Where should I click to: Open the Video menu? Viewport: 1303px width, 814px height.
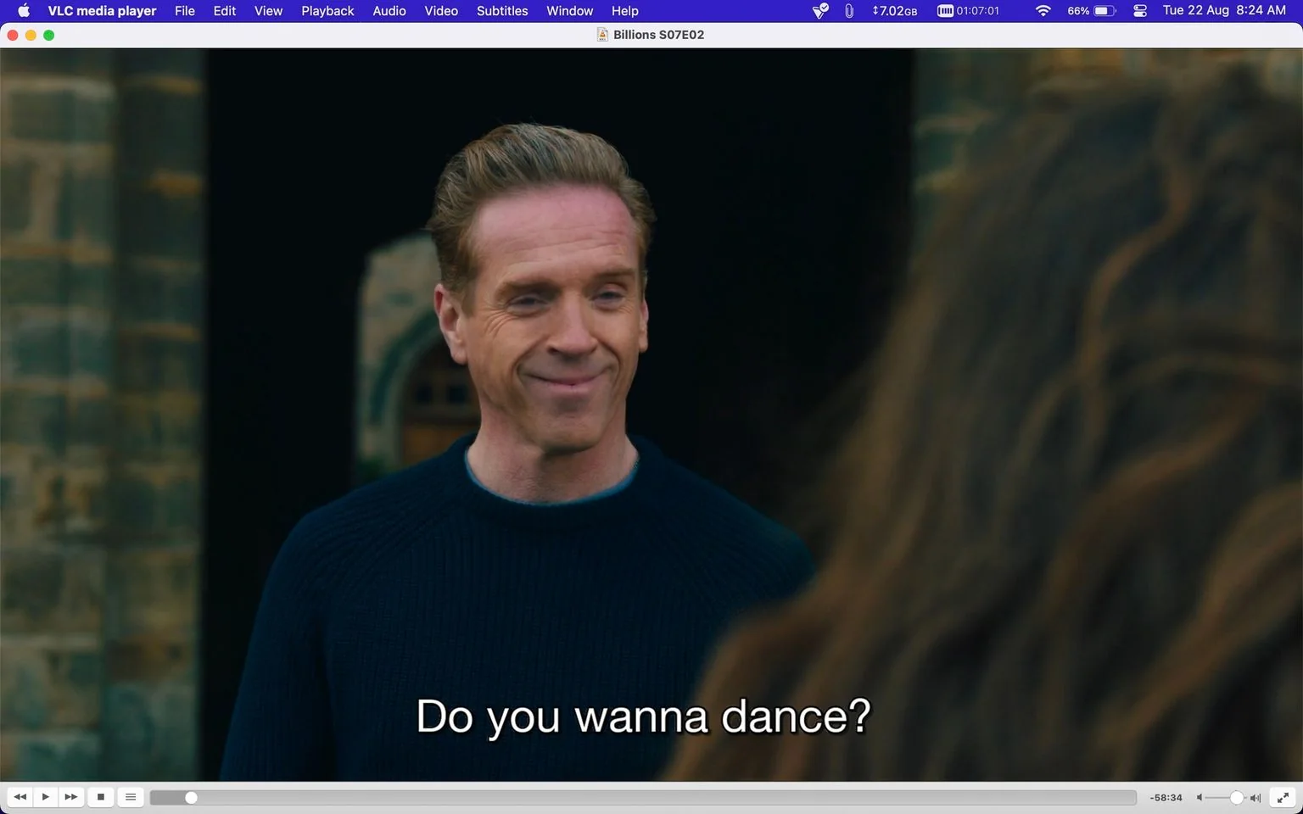(x=441, y=11)
